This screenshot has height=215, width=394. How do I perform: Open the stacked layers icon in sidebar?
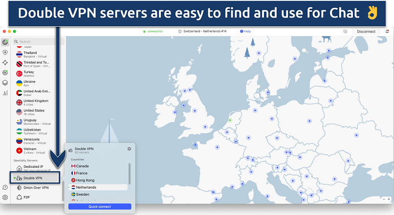tap(5, 83)
